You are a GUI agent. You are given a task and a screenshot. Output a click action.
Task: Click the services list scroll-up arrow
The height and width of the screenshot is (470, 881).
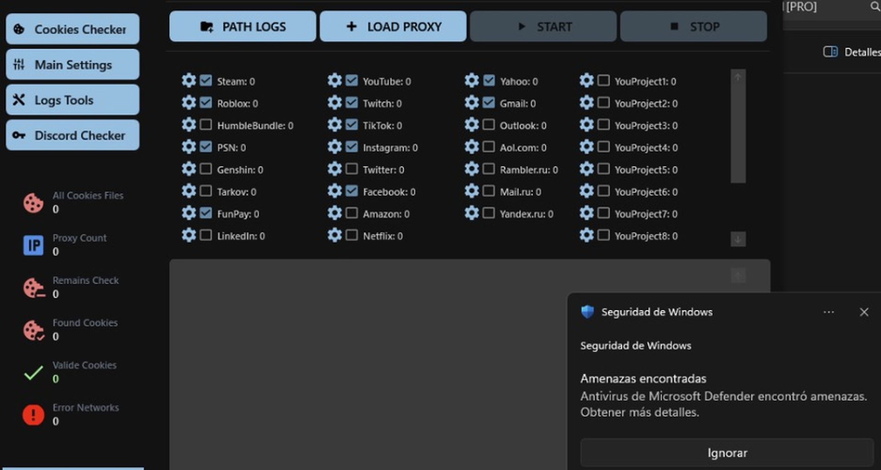738,77
